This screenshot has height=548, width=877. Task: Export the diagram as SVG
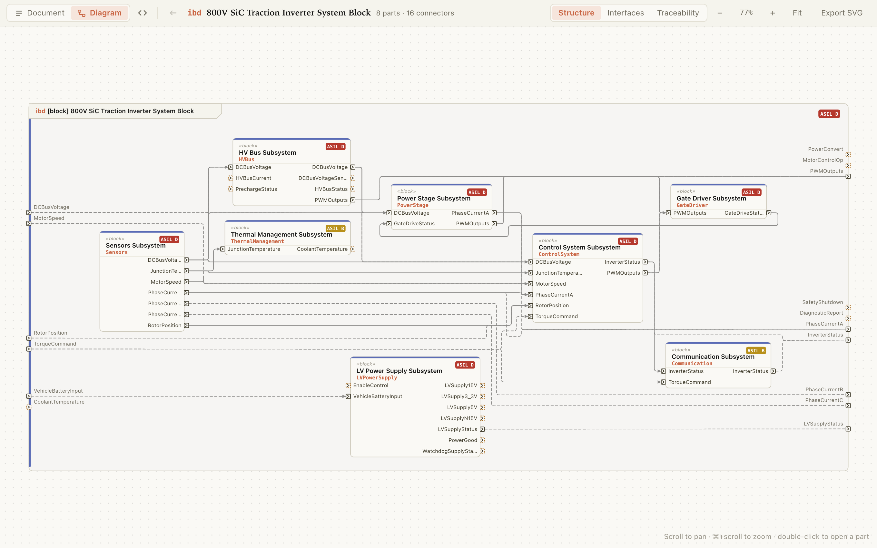coord(842,13)
